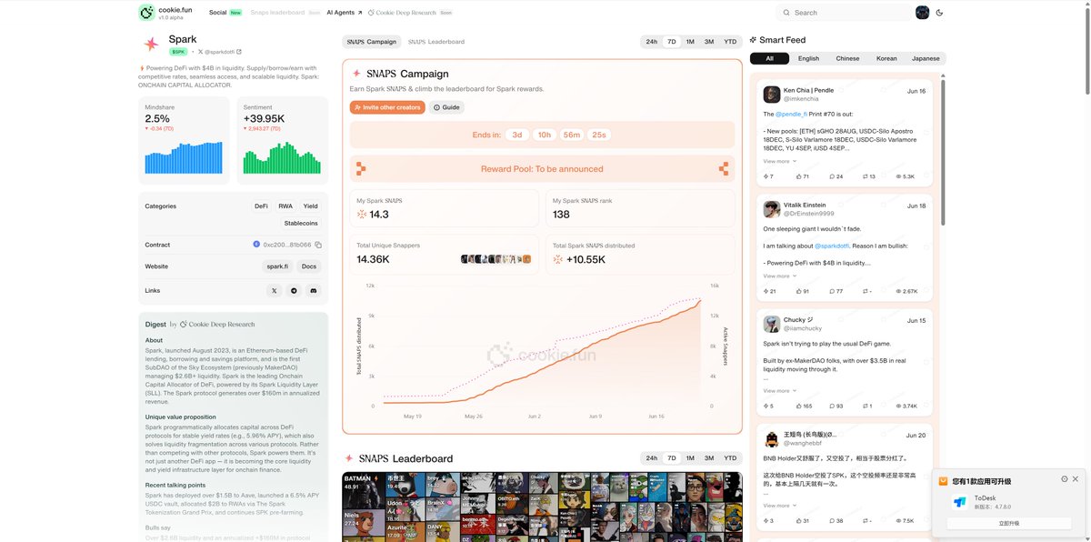Like Ken Chia's post
The width and height of the screenshot is (1091, 542).
click(802, 176)
